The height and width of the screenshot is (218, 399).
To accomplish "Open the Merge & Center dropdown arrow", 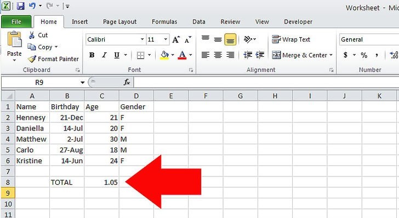I will pos(331,55).
